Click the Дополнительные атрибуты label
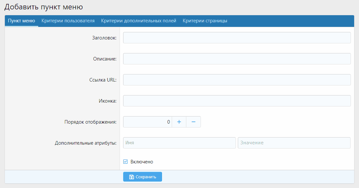 pos(86,143)
